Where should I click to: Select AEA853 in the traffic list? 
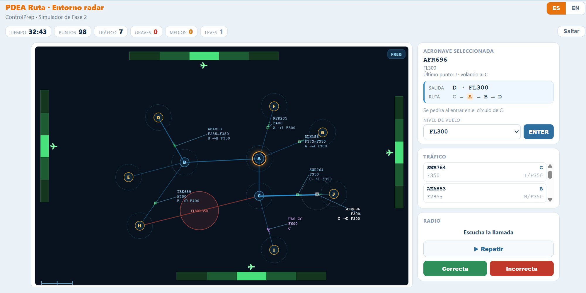[485, 193]
